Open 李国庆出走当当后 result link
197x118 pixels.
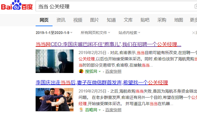[102, 83]
